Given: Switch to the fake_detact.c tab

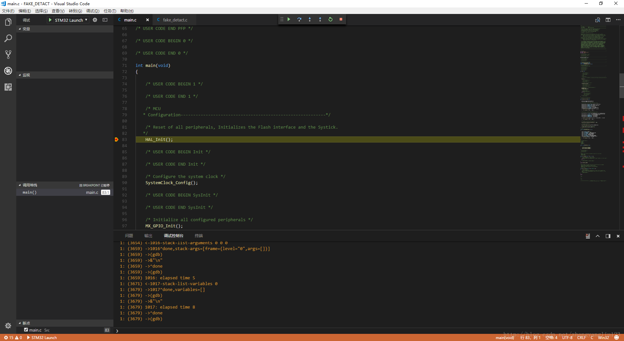Looking at the screenshot, I should click(x=175, y=20).
